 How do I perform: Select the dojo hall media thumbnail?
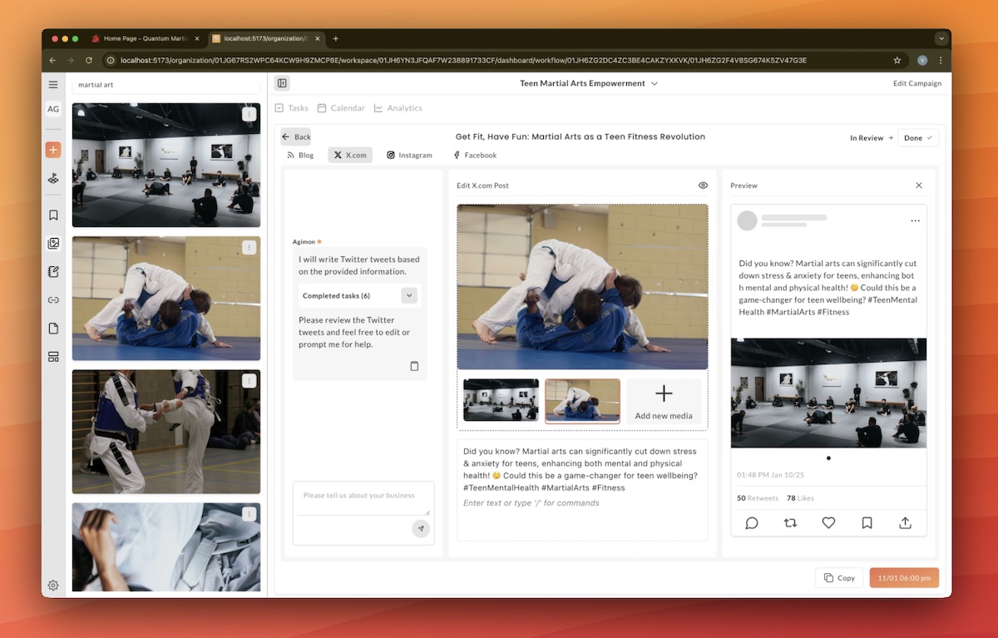501,400
